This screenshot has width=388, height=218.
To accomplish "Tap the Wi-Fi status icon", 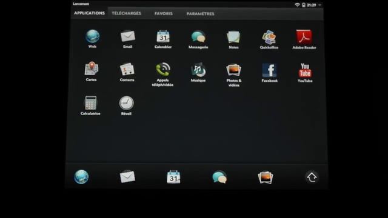I will point(297,5).
